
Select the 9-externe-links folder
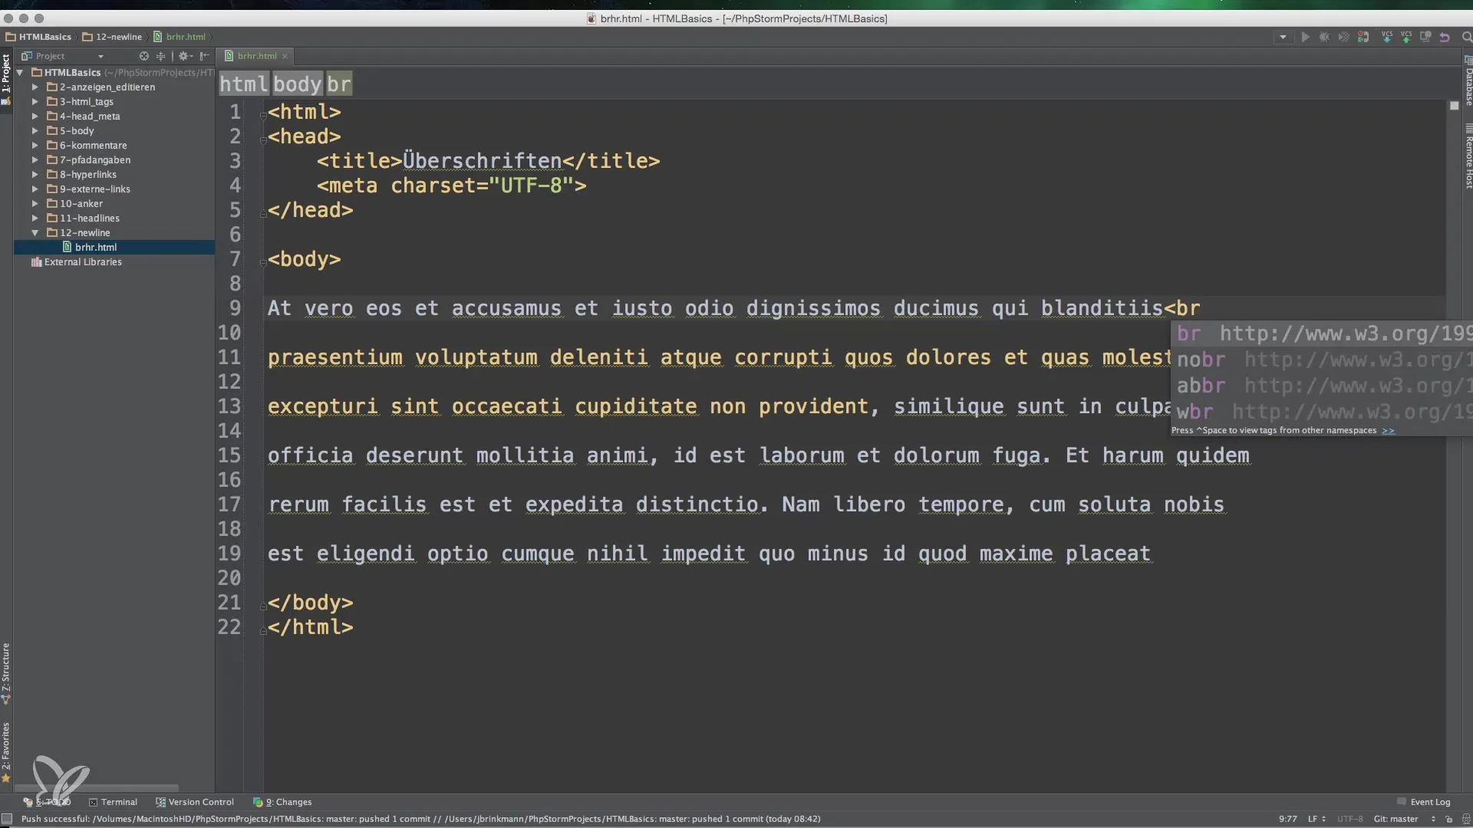(x=88, y=189)
